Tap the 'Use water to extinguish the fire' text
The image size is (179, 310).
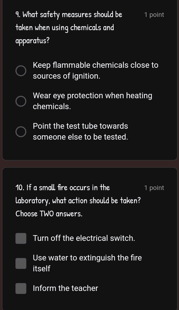point(87,258)
